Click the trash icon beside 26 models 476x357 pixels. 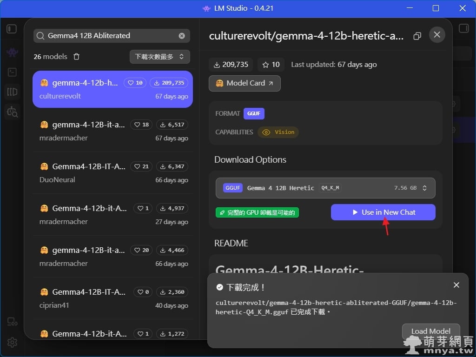pyautogui.click(x=77, y=56)
